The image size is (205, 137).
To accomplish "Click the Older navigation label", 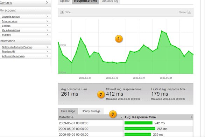I will tap(68, 12).
